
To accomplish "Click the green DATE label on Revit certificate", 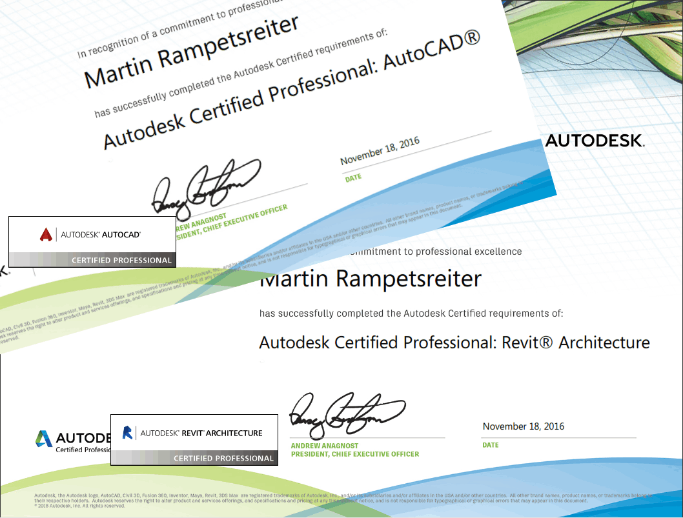I will 490,445.
